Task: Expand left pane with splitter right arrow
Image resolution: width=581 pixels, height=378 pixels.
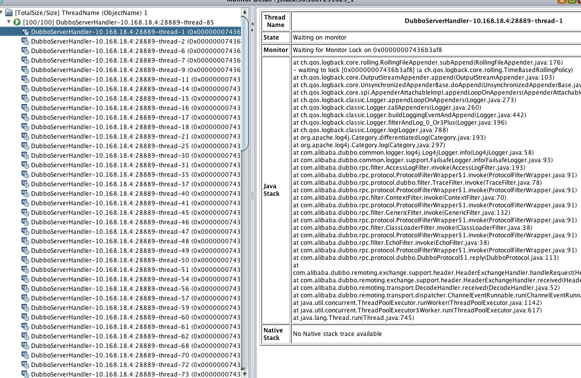Action: point(252,30)
